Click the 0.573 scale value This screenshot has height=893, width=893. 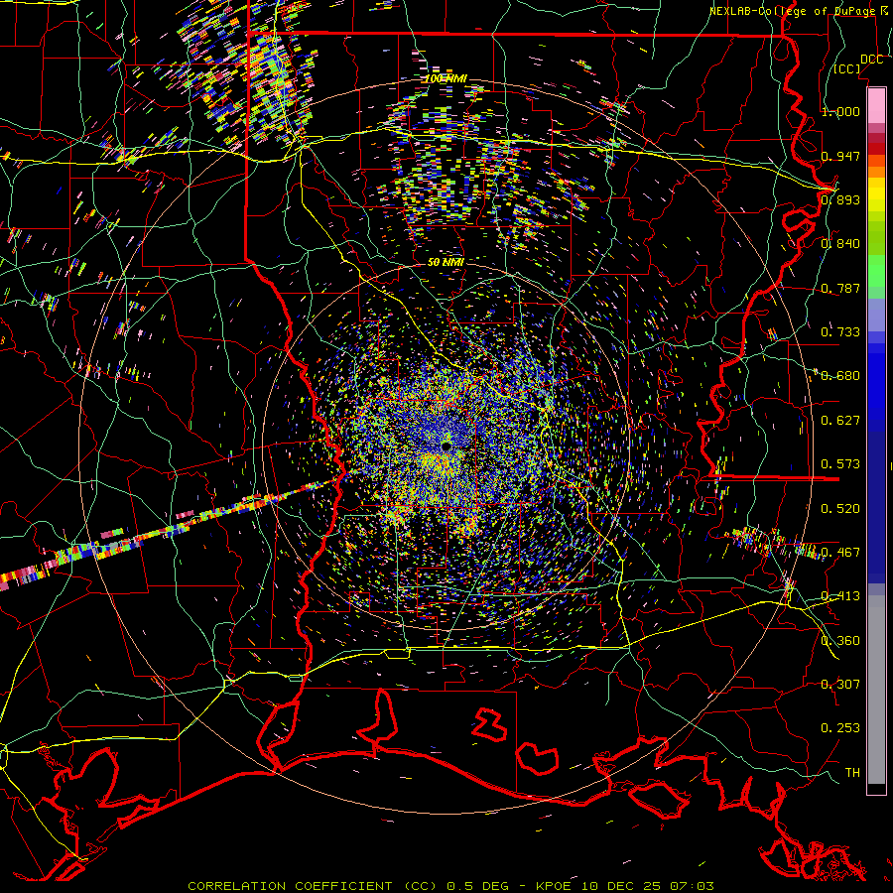coord(840,464)
